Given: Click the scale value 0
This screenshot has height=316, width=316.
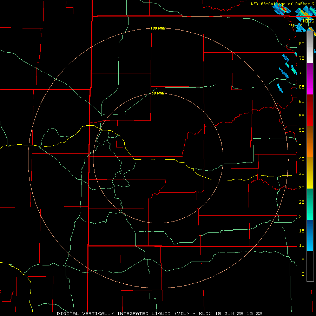Looking at the screenshot, I should point(303,274).
